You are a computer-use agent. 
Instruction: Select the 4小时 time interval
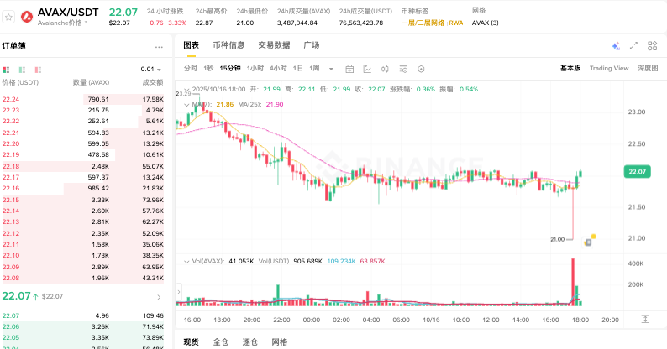[x=278, y=68]
